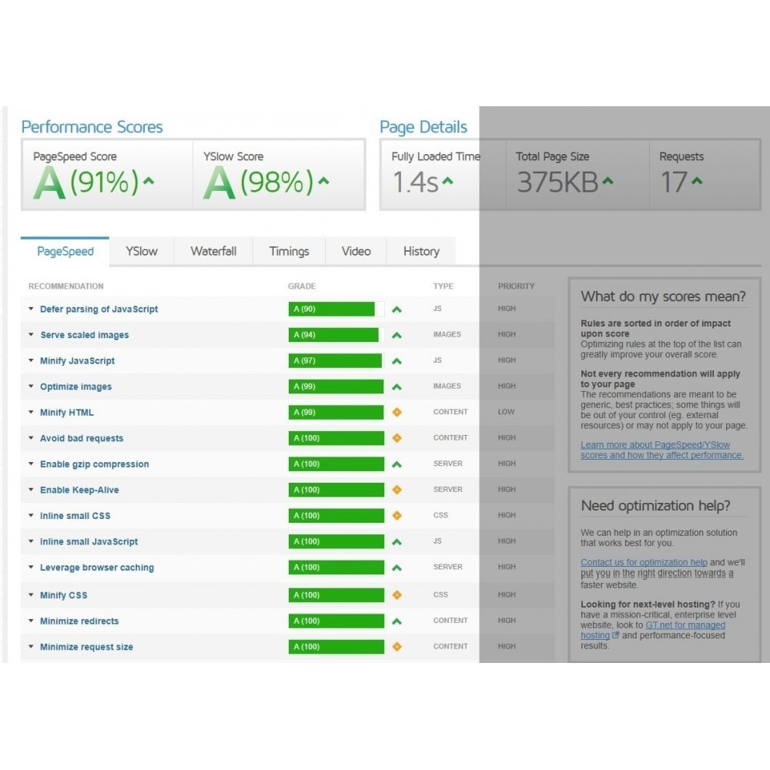The image size is (770, 770).
Task: Open the Waterfall tab
Action: (x=213, y=252)
